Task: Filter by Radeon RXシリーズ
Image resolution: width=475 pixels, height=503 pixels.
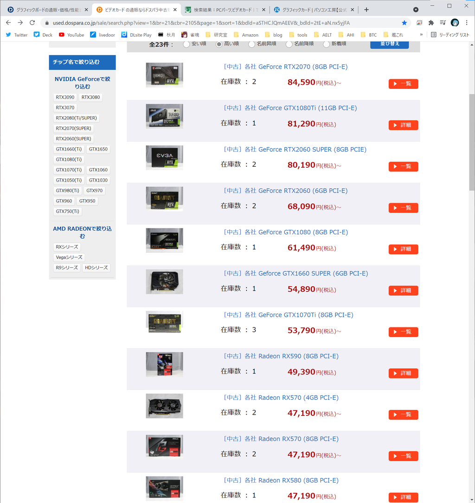Action: (67, 247)
